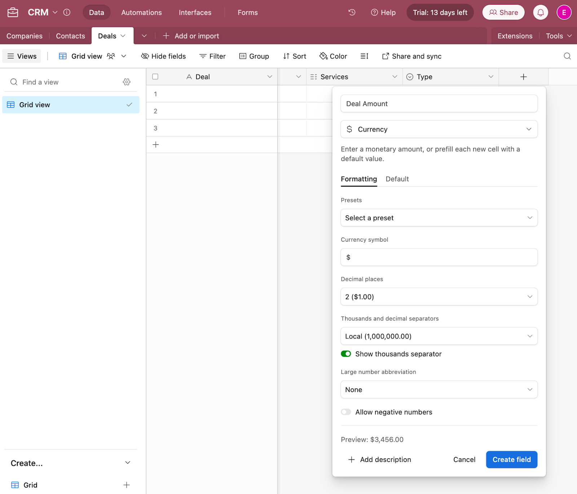
Task: Click the Currency symbol input
Action: pos(439,257)
